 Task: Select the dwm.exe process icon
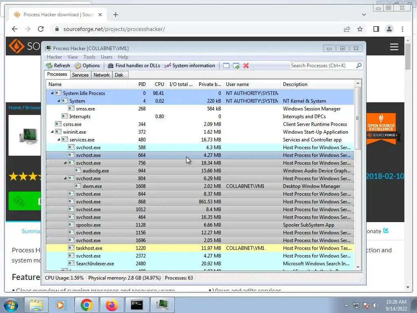pos(78,186)
